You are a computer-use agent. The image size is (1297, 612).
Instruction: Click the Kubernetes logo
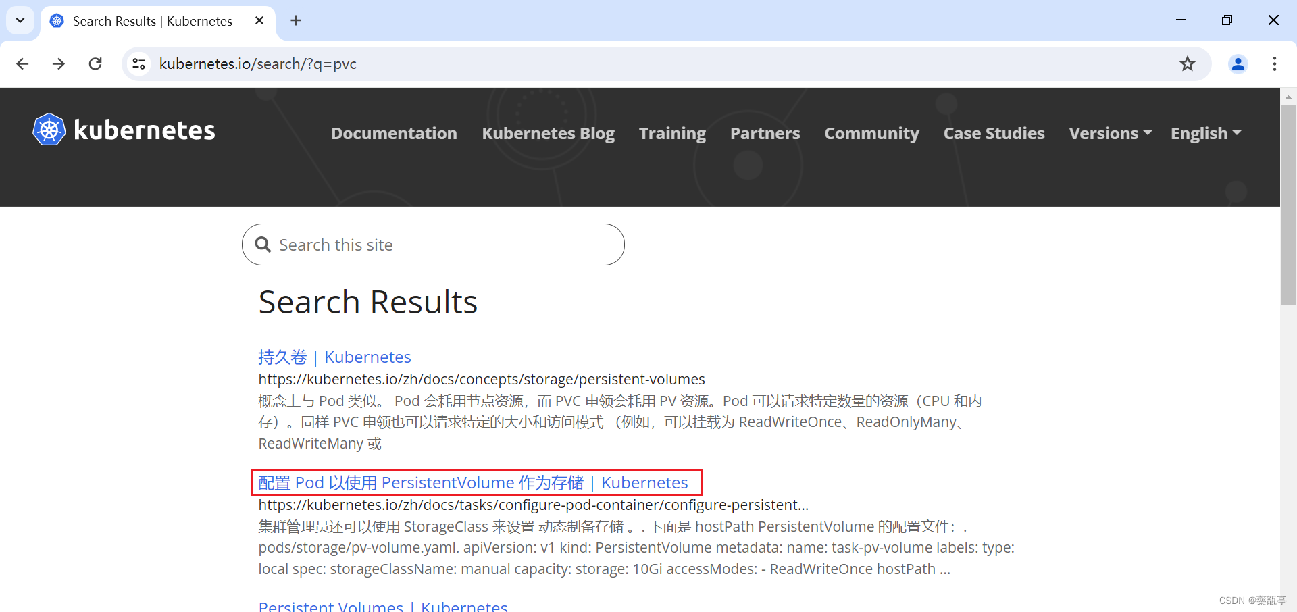[124, 130]
